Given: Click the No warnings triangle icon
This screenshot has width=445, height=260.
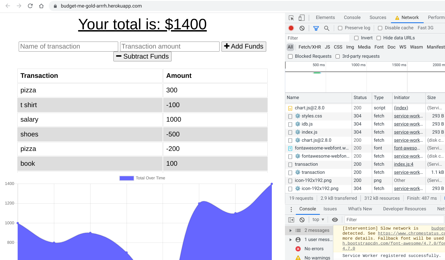Looking at the screenshot, I should coord(298,258).
